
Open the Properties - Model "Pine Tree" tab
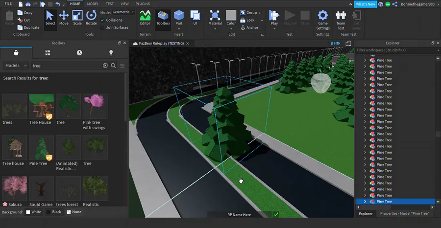click(x=405, y=214)
